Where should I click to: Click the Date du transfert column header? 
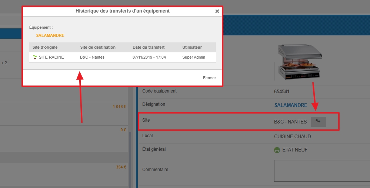point(149,47)
